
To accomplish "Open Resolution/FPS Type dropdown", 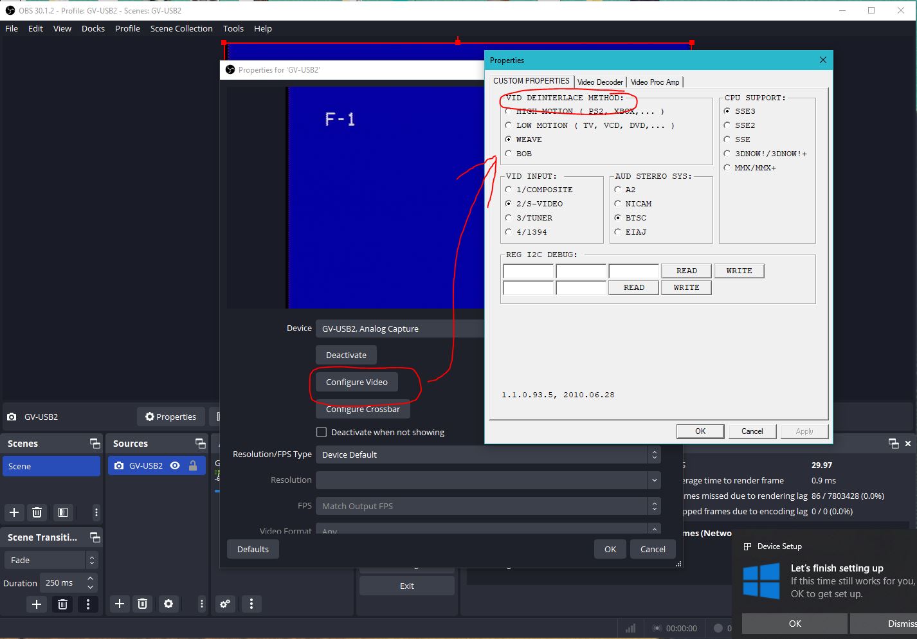I will pyautogui.click(x=488, y=455).
